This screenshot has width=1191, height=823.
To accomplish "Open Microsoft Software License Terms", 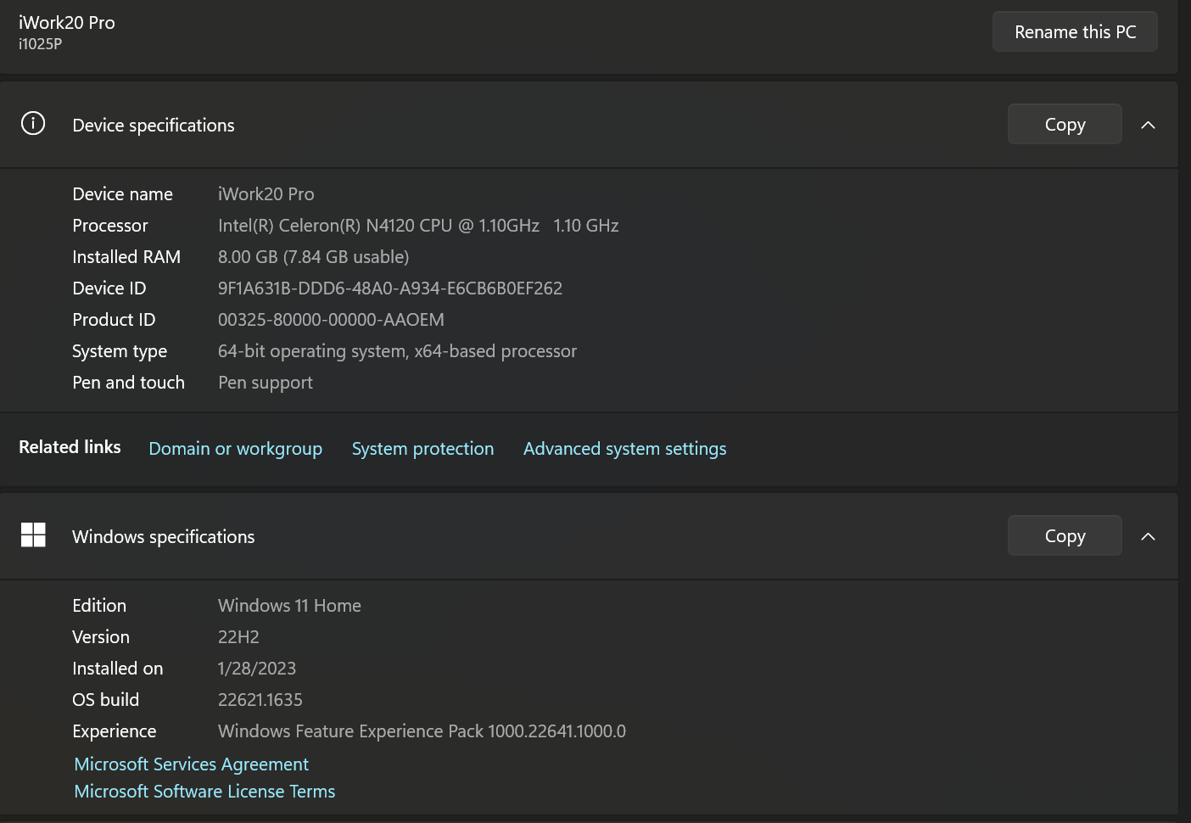I will click(x=204, y=792).
